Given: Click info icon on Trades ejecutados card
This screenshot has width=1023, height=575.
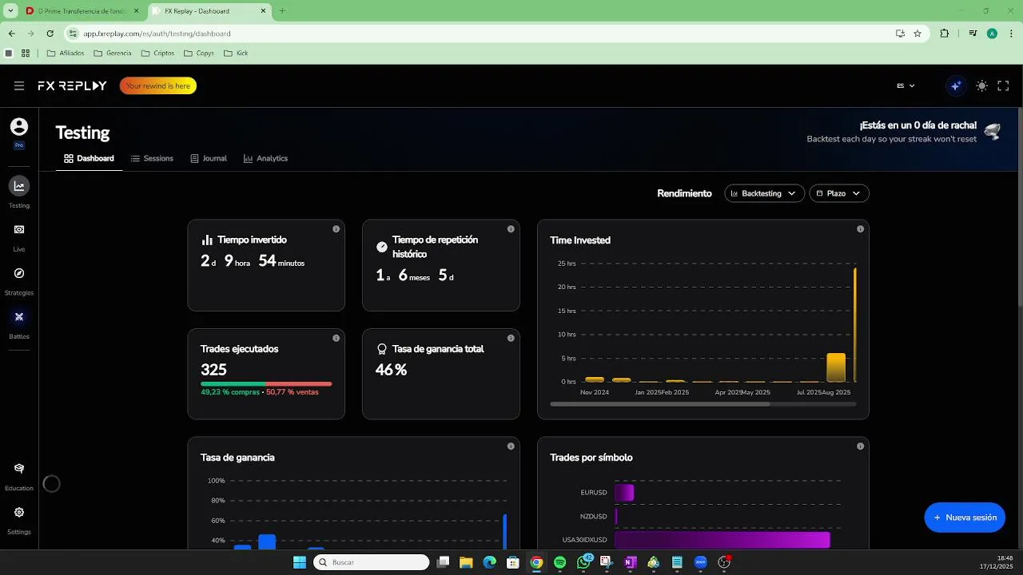Looking at the screenshot, I should point(336,338).
